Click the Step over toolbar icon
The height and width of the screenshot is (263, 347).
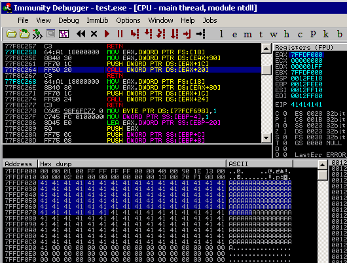[x=148, y=34]
